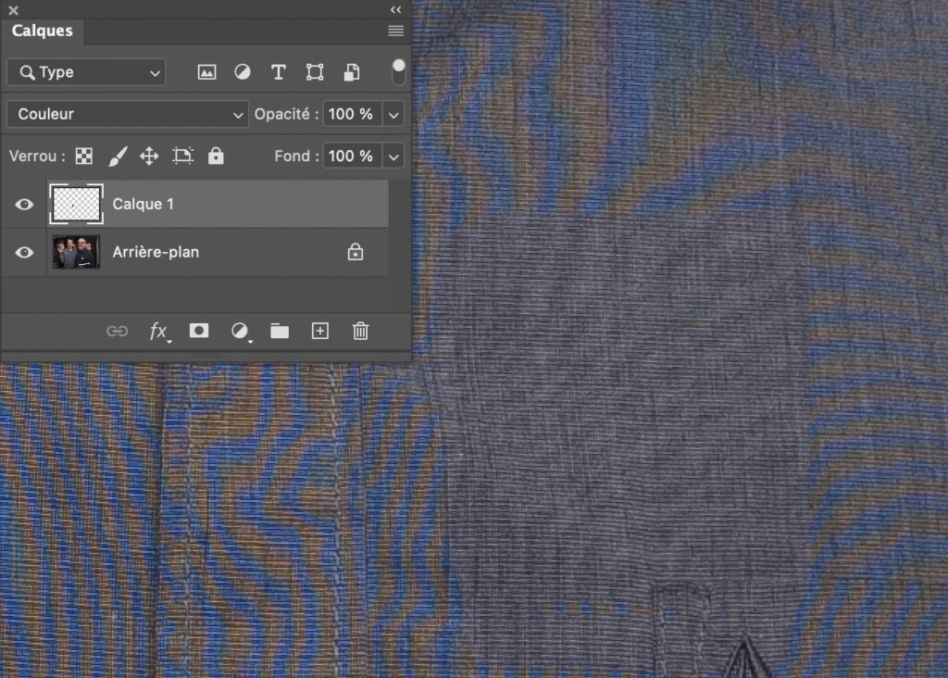Open the Couleur blend mode dropdown
948x678 pixels.
[x=127, y=114]
